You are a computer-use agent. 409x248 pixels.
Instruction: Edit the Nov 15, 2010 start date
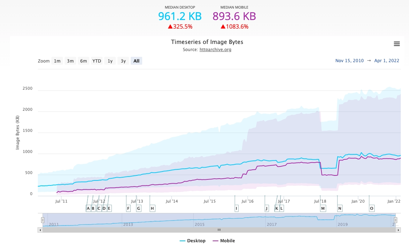click(x=349, y=61)
